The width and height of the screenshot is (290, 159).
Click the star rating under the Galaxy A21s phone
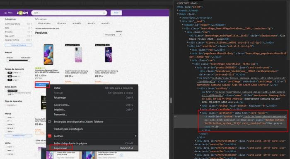click(x=40, y=68)
